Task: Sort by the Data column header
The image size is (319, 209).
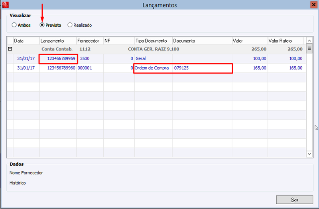Action: point(26,41)
